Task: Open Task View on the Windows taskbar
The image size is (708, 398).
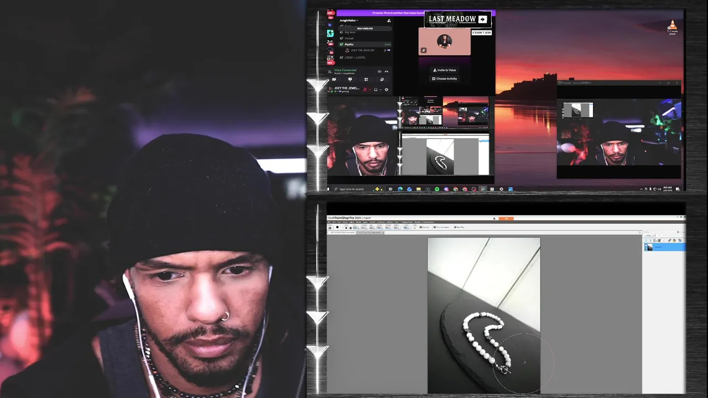Action: click(391, 189)
